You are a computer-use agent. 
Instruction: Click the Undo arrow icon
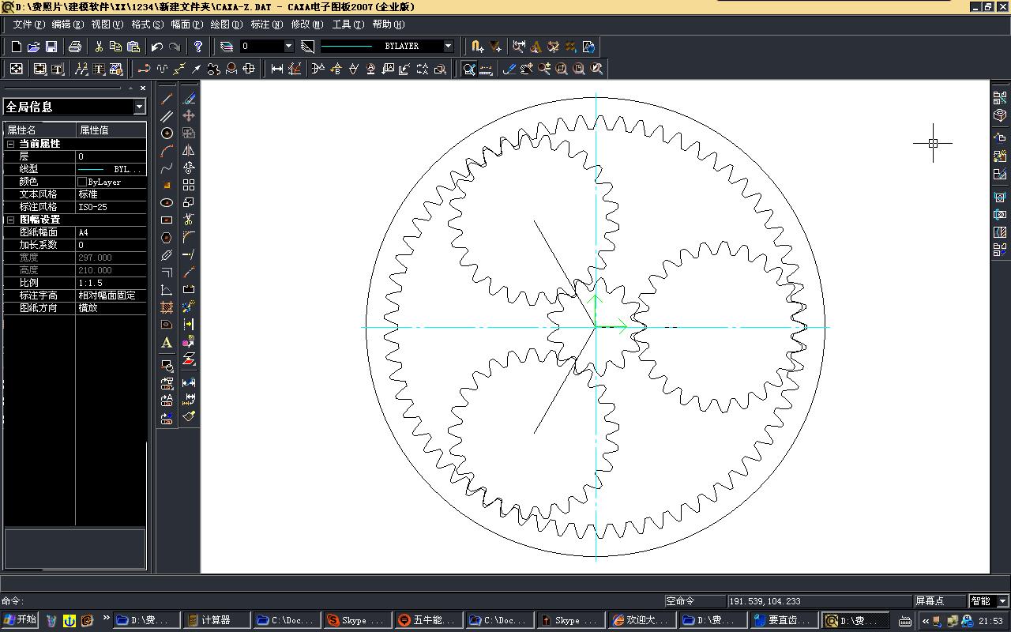coord(157,47)
